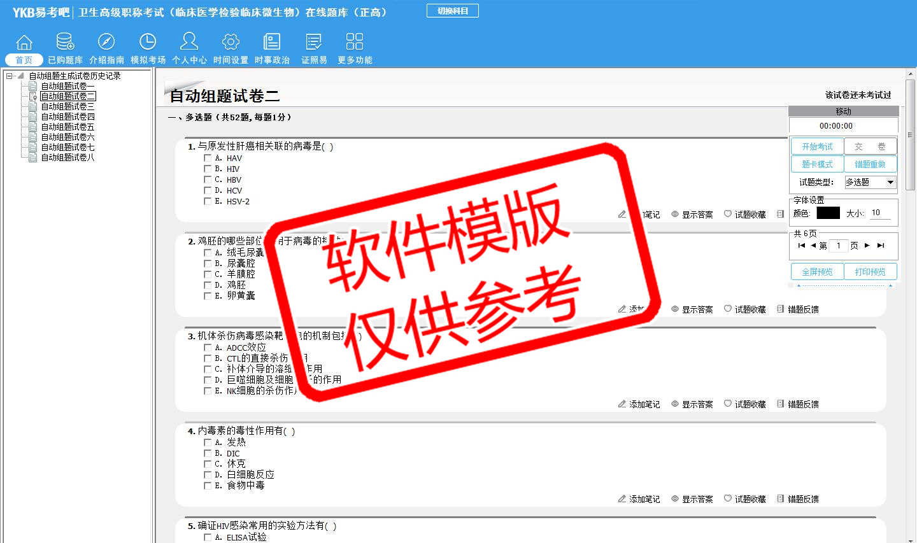917x543 pixels.
Task: Favorite question 3 with 试题收藏
Action: click(x=745, y=404)
